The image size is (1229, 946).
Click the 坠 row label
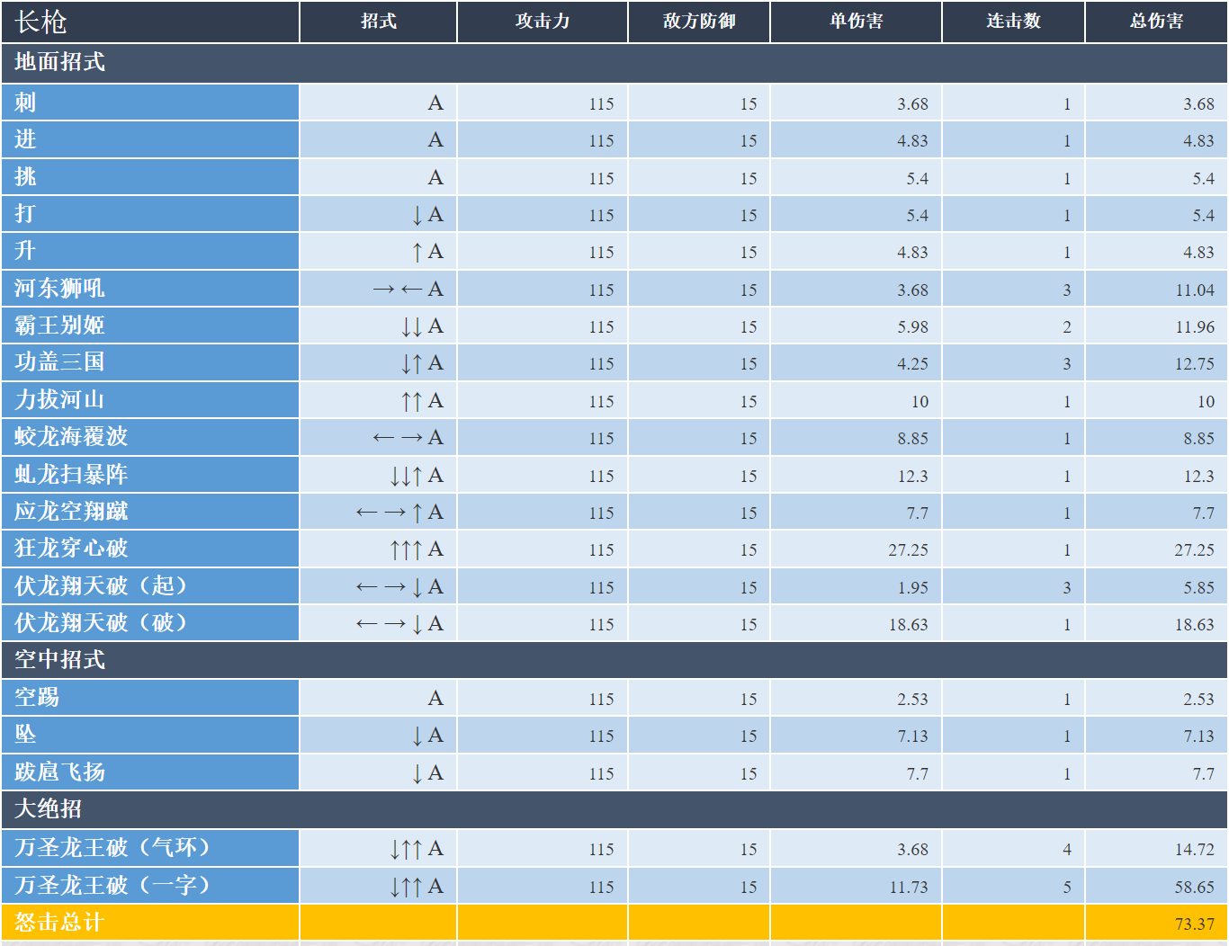[150, 735]
